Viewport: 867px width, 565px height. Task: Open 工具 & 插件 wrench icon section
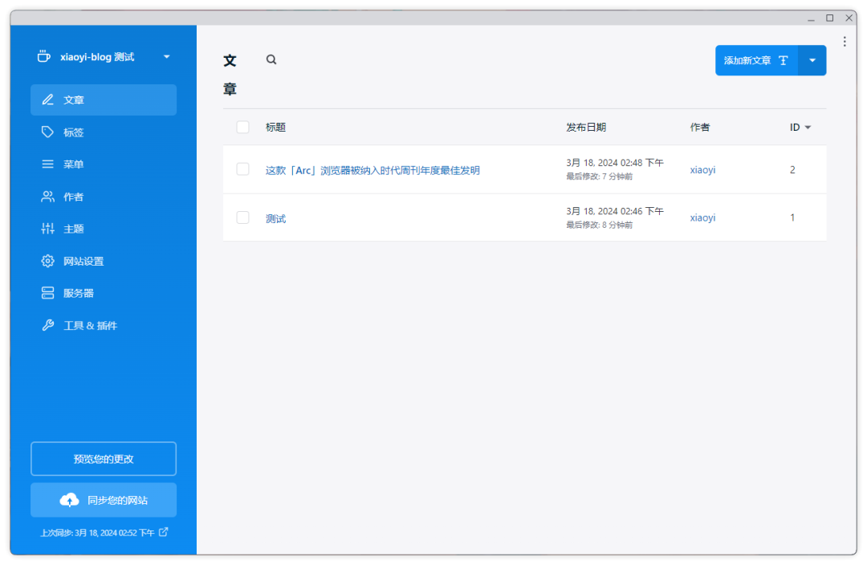48,325
